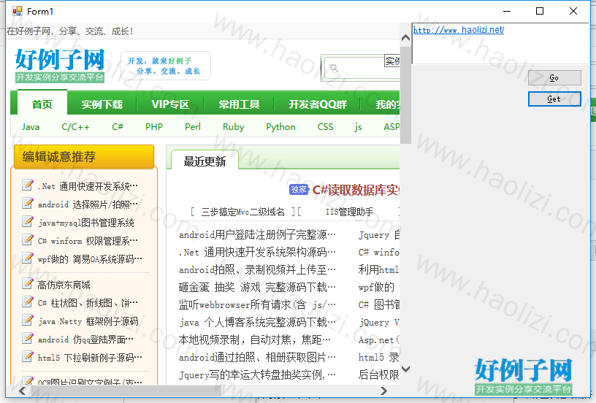The width and height of the screenshot is (596, 403).
Task: Open the C#读取数据库实 headline link
Action: [356, 190]
